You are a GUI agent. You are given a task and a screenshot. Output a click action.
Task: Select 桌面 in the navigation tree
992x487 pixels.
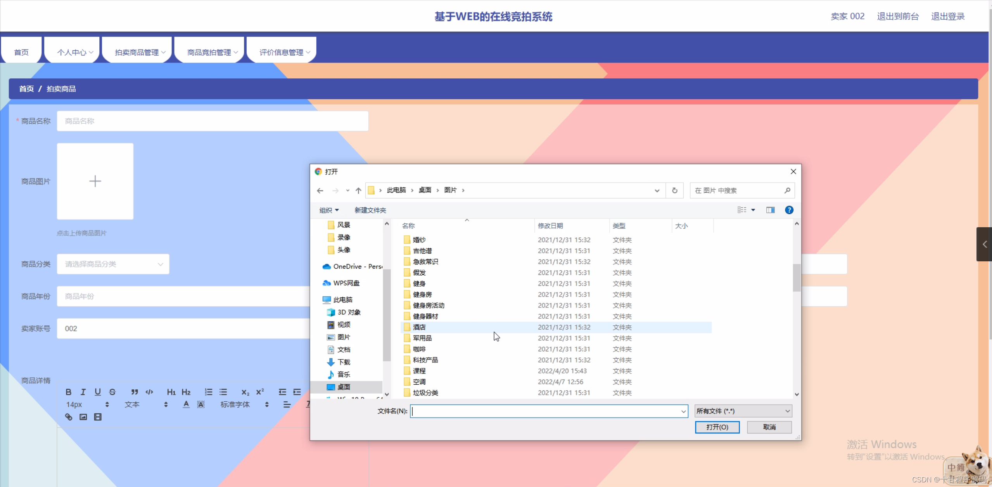(344, 387)
